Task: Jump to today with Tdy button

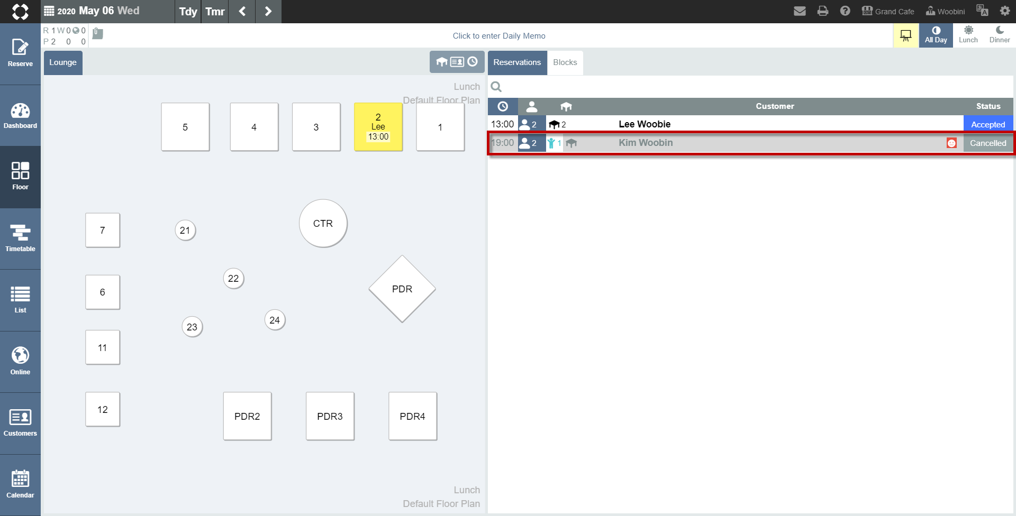Action: coord(188,11)
